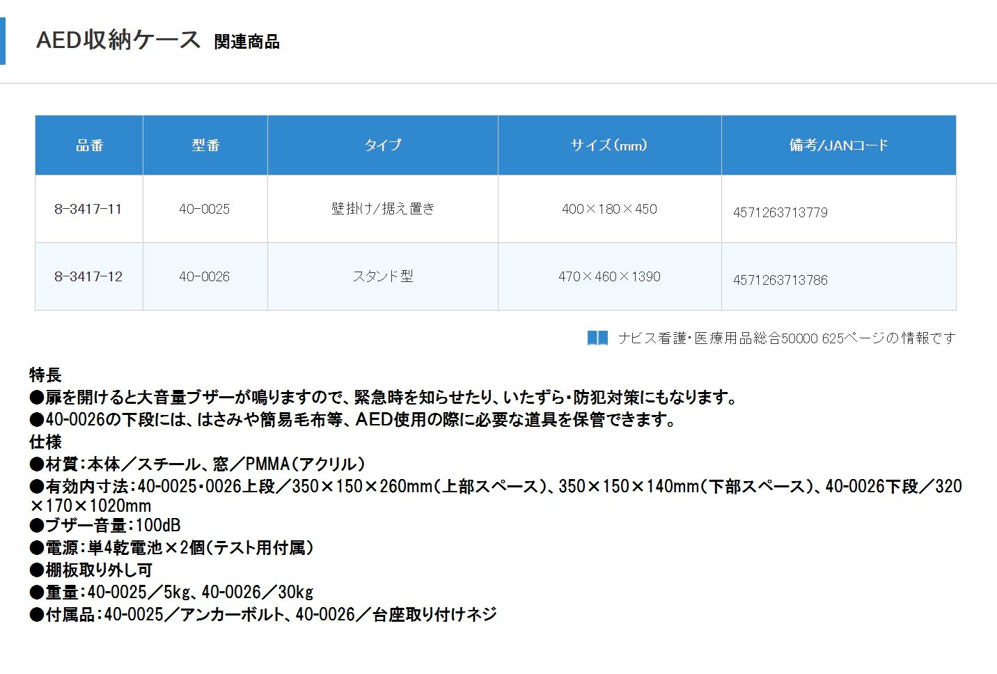Click the blue book catalog icon

tap(597, 338)
